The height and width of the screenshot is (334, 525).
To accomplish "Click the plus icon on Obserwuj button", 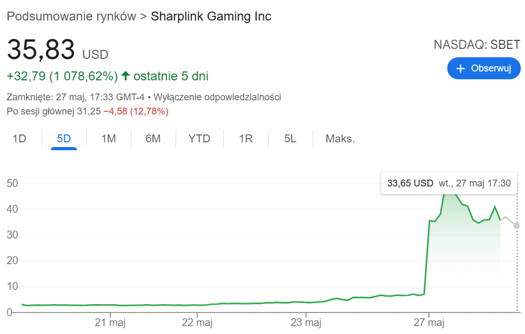I will point(461,69).
